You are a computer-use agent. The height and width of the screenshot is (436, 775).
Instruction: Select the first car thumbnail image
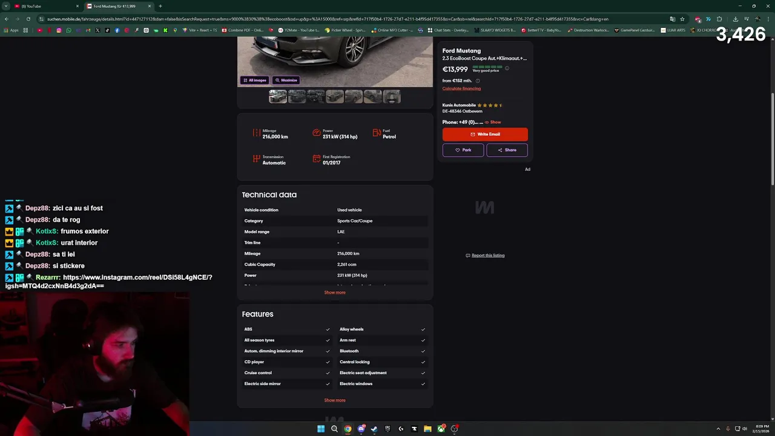(278, 97)
